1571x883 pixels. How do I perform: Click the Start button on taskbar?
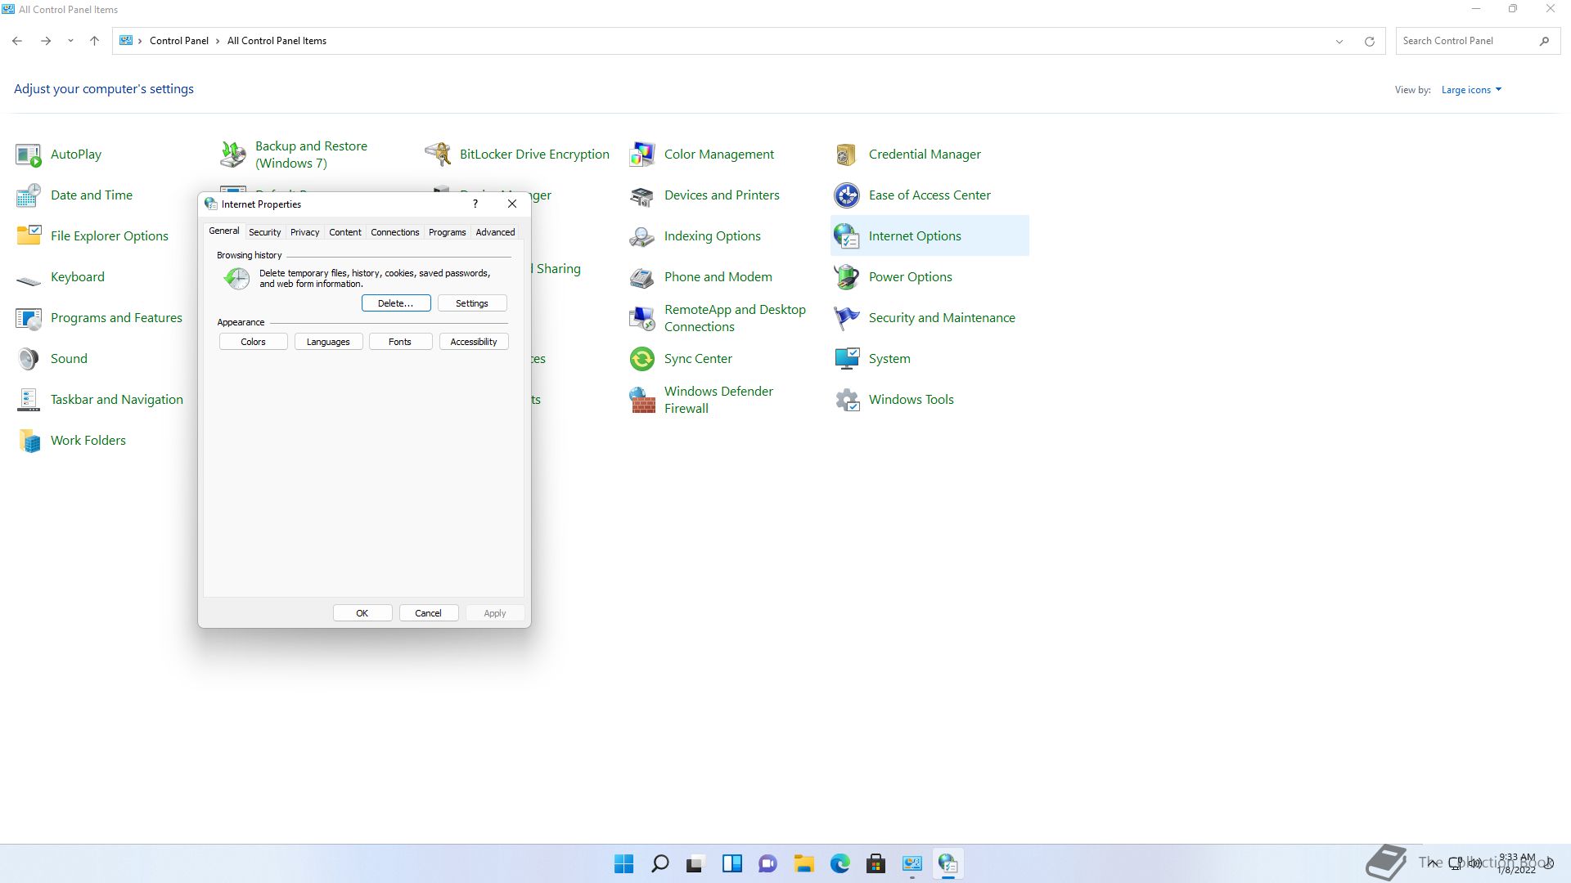coord(623,863)
